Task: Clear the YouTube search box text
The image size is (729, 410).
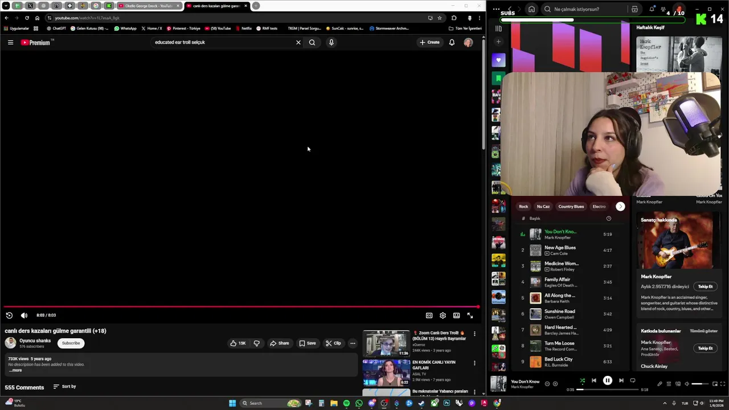Action: 298,42
